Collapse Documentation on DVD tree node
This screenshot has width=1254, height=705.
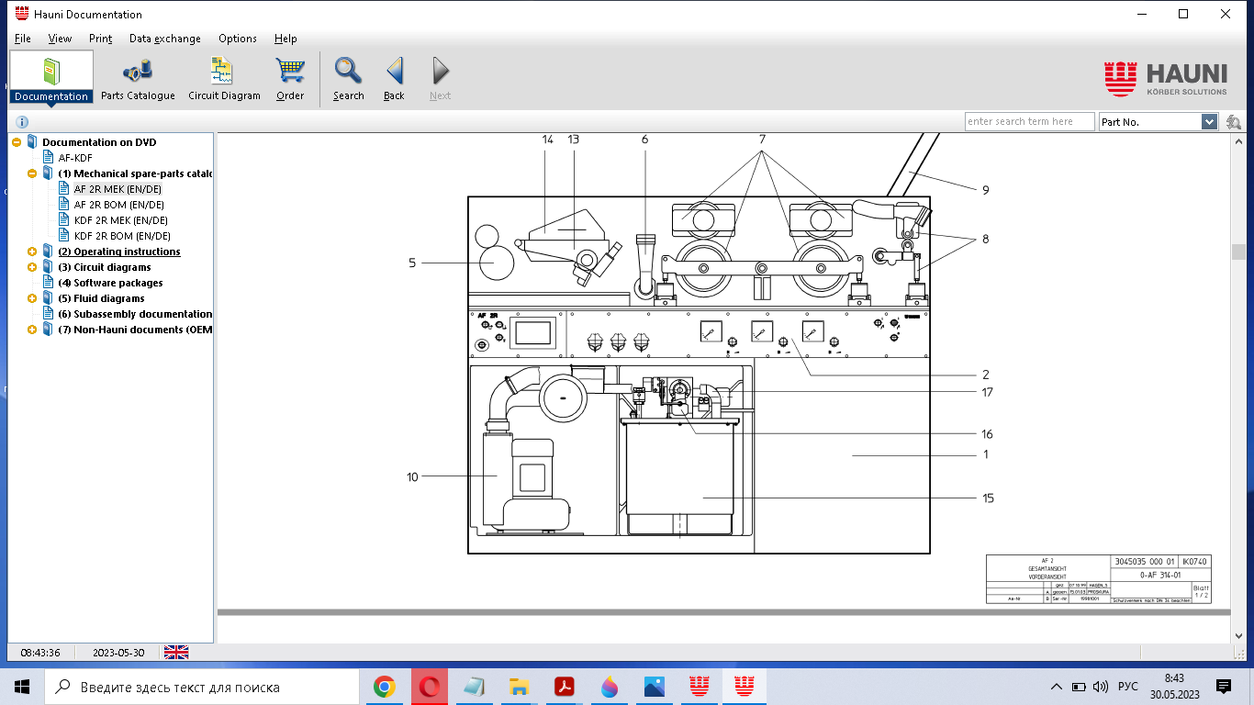[17, 142]
